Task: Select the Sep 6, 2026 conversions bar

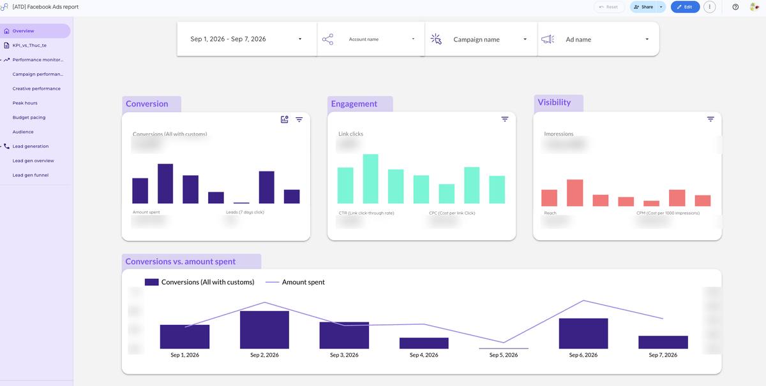Action: (583, 334)
